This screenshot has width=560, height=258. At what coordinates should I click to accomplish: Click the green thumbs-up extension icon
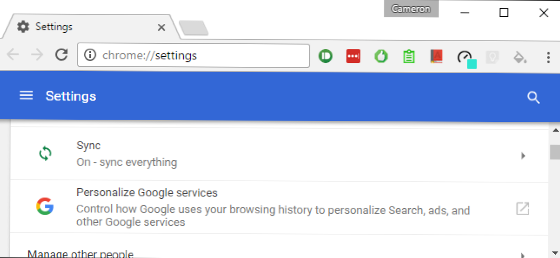coord(381,56)
